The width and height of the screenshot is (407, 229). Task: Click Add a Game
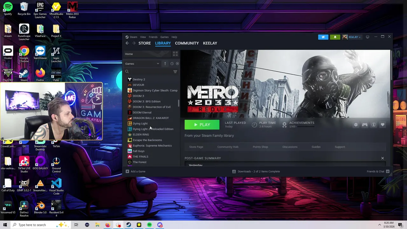tap(135, 171)
